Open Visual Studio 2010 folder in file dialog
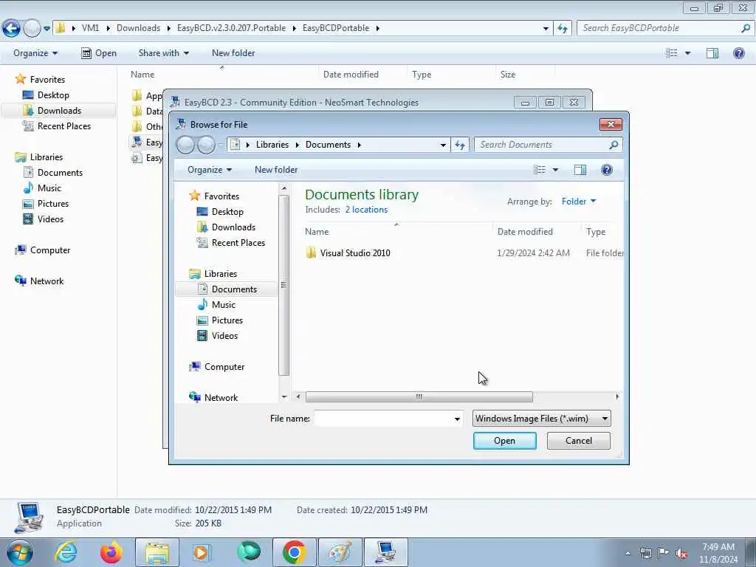Viewport: 756px width, 567px height. click(355, 253)
